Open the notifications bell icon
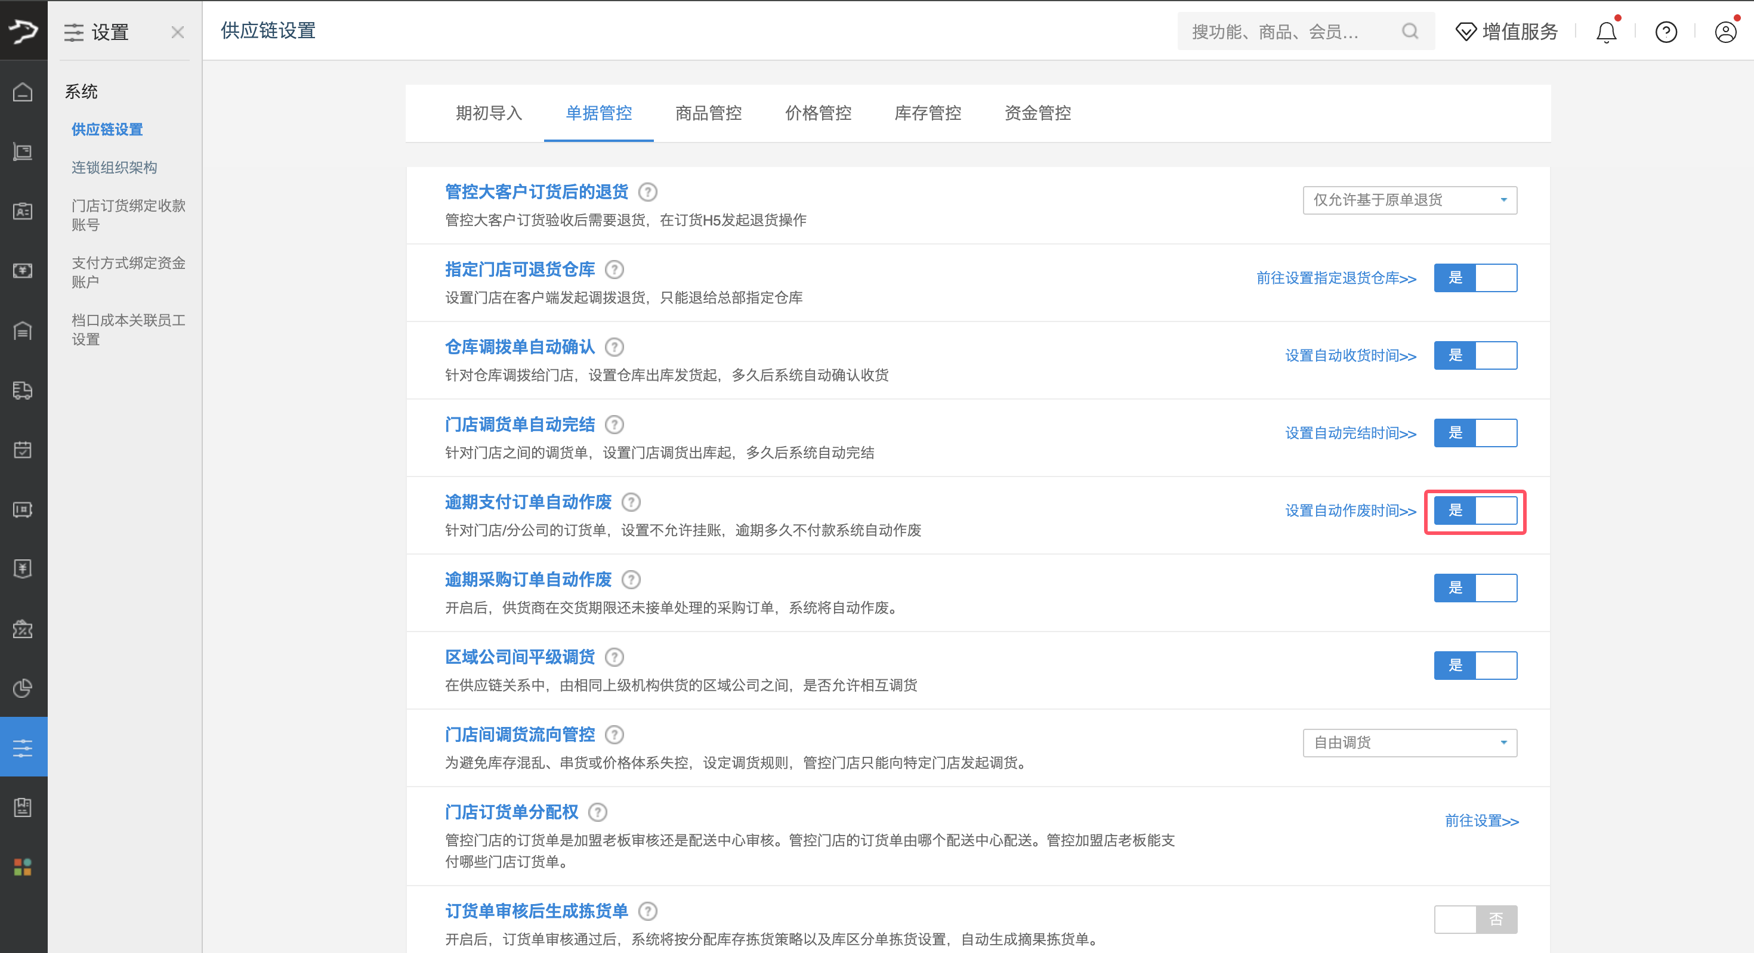1754x953 pixels. [1605, 32]
